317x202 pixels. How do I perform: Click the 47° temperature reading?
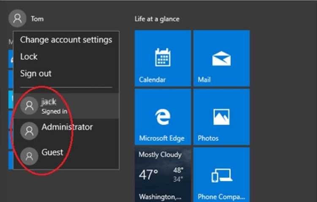[148, 175]
